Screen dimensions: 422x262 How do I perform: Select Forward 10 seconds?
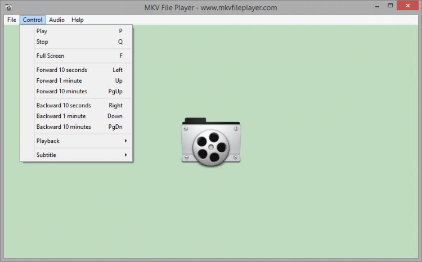76,70
